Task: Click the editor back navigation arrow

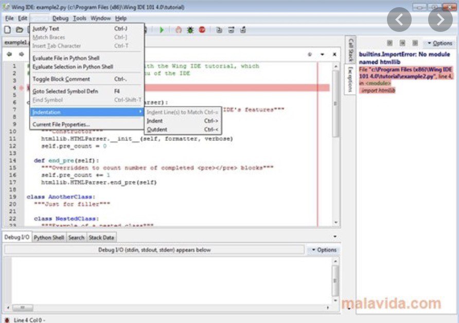Action: (x=9, y=54)
